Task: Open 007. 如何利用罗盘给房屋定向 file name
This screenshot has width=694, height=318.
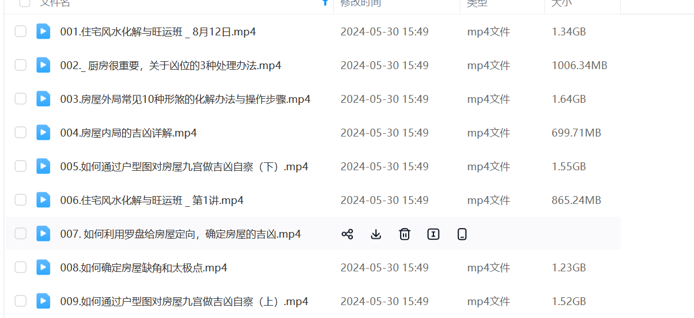Action: 181,234
